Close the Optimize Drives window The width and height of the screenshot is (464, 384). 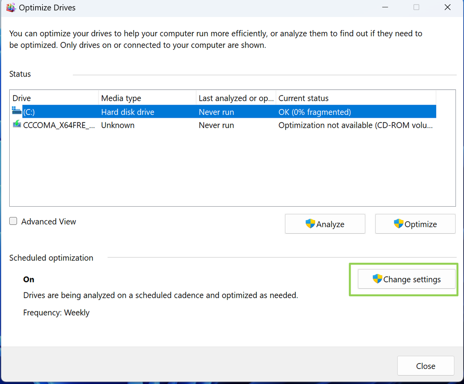[x=426, y=366]
